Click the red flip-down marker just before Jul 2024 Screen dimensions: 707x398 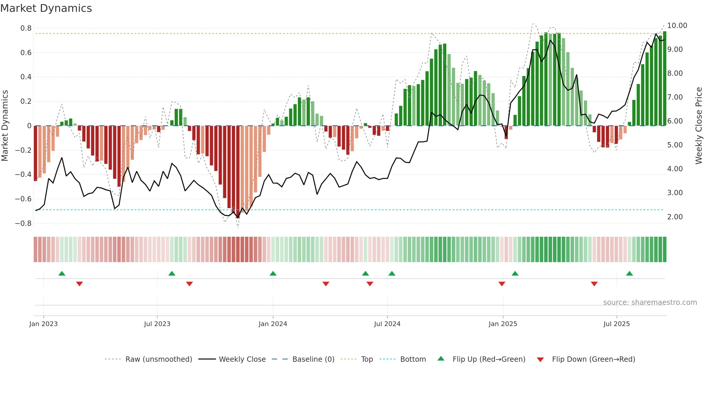(x=370, y=284)
